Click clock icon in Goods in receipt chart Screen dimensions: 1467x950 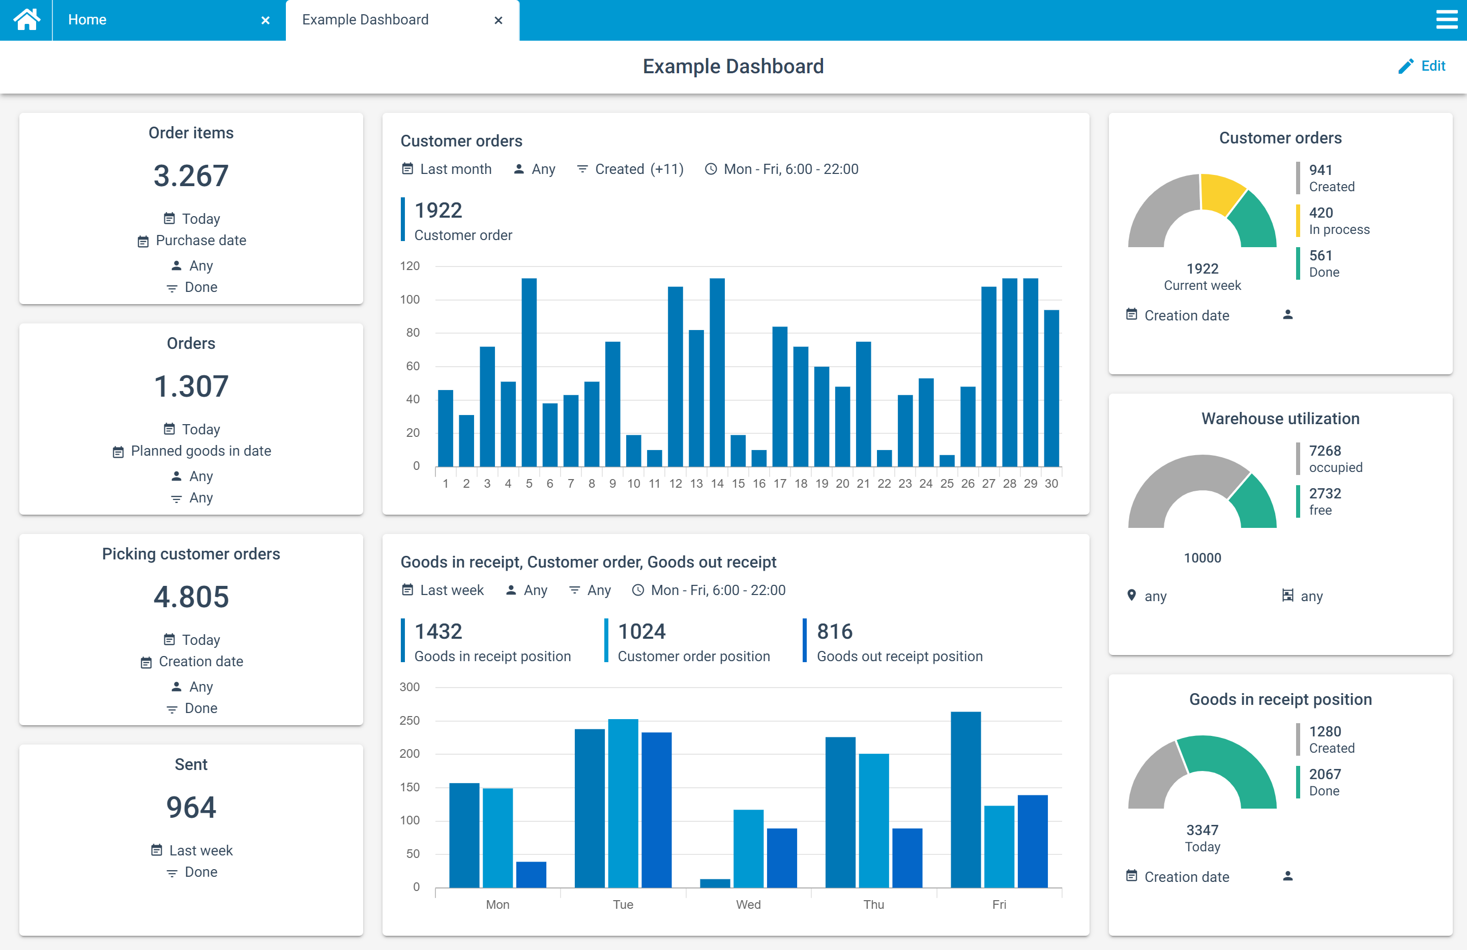(x=638, y=590)
